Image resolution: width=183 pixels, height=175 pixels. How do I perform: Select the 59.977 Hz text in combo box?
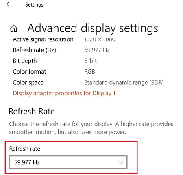[27, 162]
